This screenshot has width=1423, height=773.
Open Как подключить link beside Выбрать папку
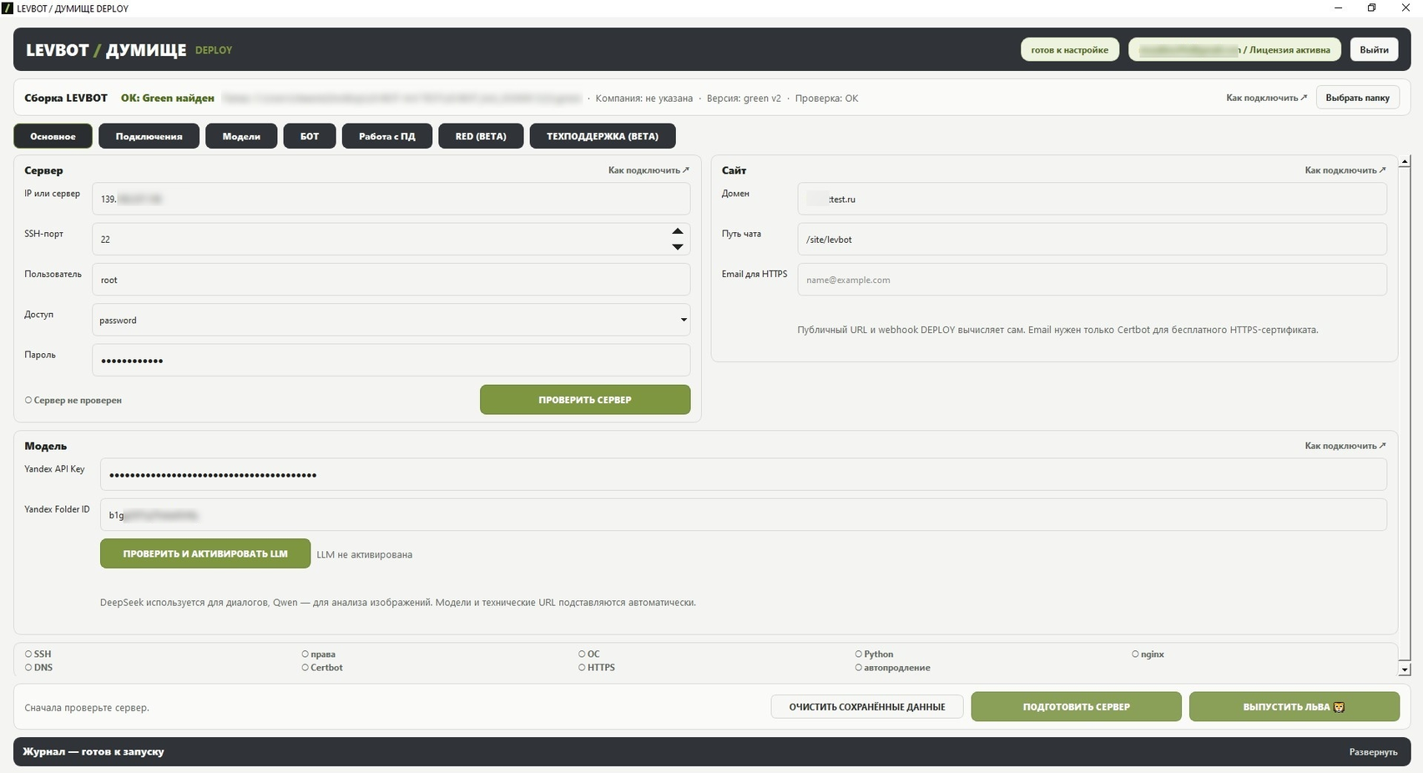1266,98
